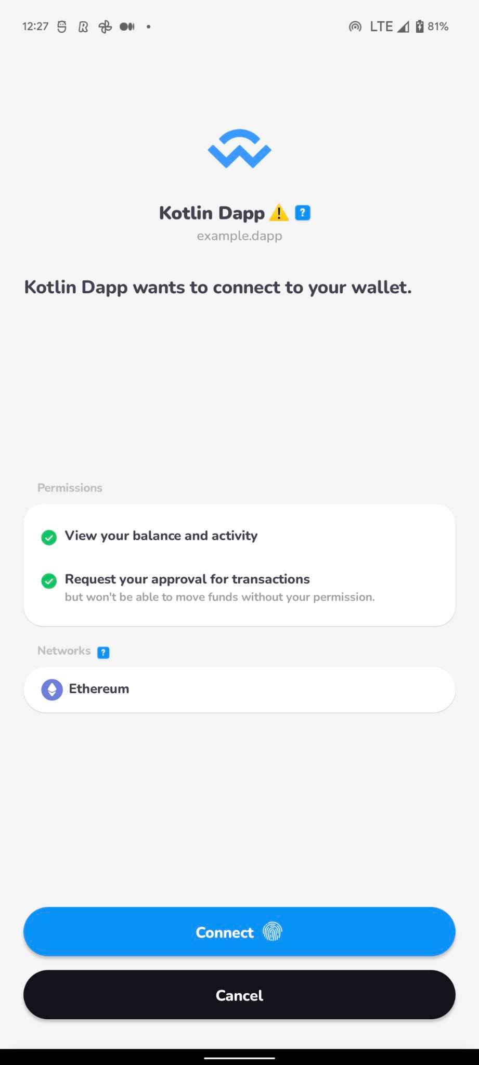Tap the Networks help question mark
This screenshot has width=479, height=1065.
[x=103, y=652]
